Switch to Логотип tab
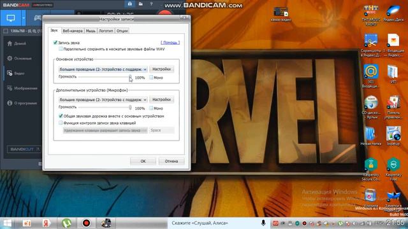 106,31
